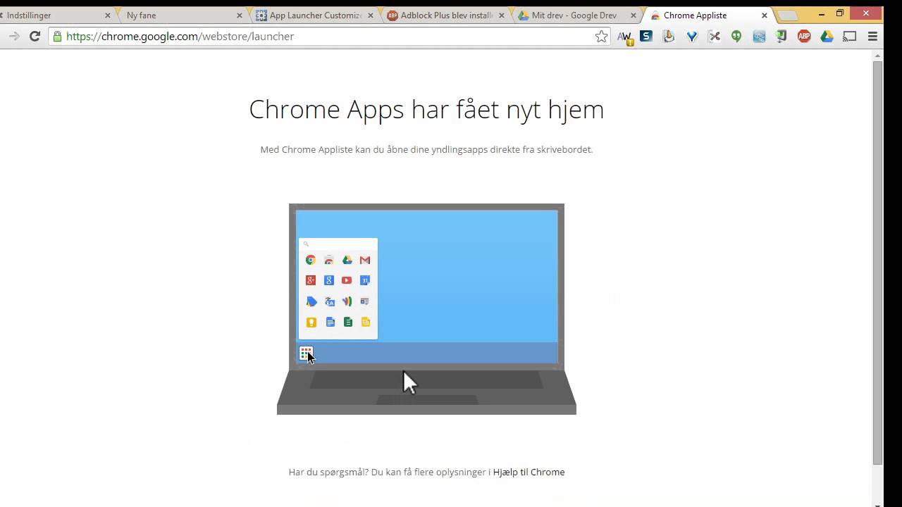
Task: Click the 'Med Chrome Appliste kan du åbne' sentence
Action: pyautogui.click(x=426, y=150)
